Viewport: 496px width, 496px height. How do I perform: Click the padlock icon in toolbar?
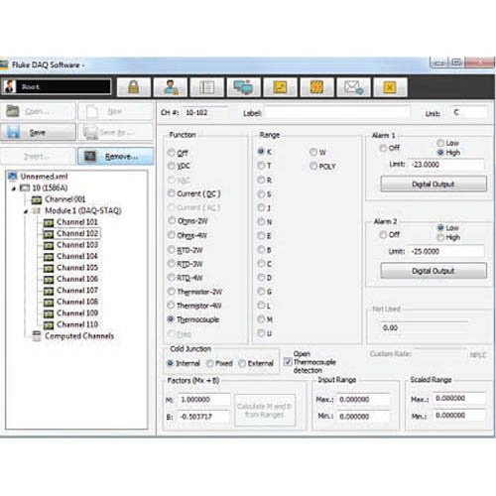(134, 87)
